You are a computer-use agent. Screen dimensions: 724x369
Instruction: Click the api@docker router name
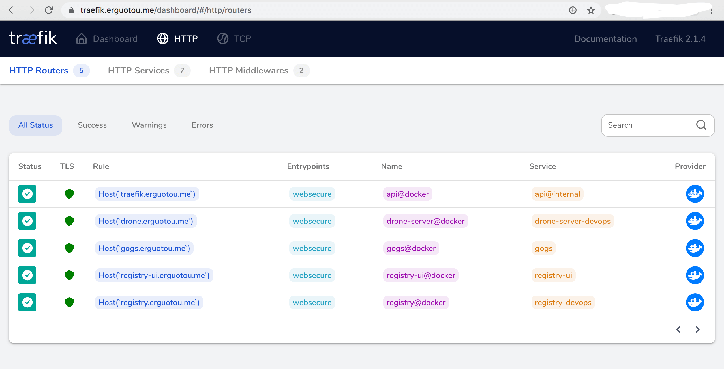coord(408,194)
